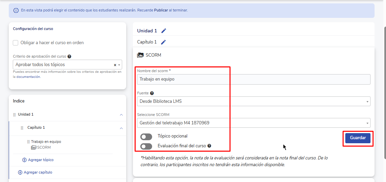Click the pencil edit icon beside Unidad 1
Viewport: 386px width, 182px height.
click(164, 31)
